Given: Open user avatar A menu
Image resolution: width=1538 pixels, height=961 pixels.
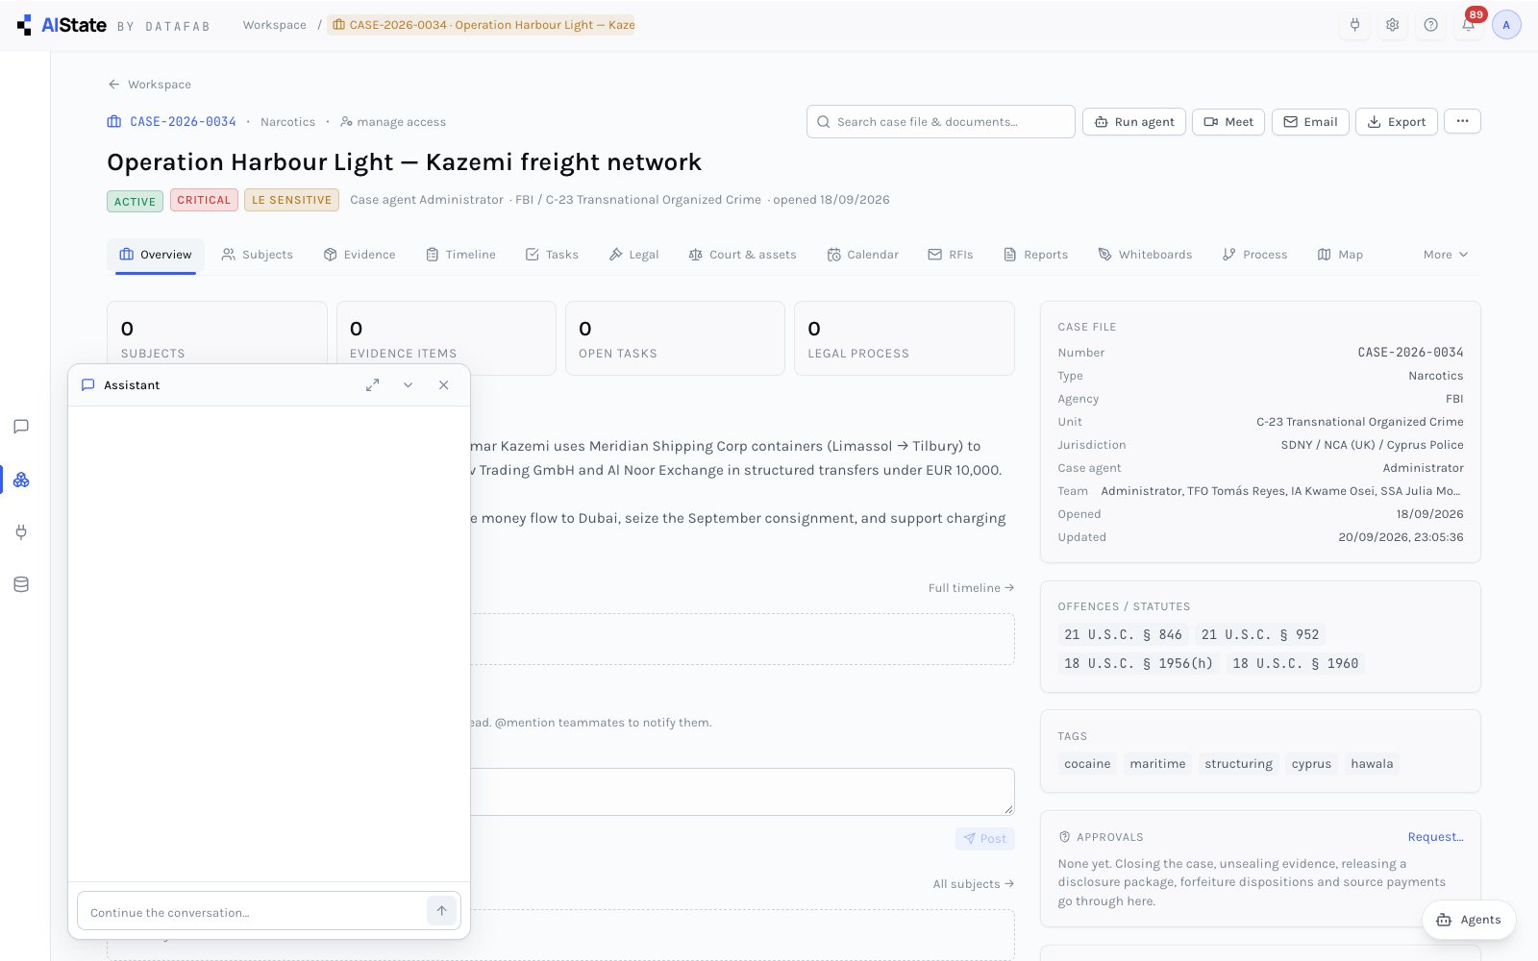Looking at the screenshot, I should click(1506, 25).
